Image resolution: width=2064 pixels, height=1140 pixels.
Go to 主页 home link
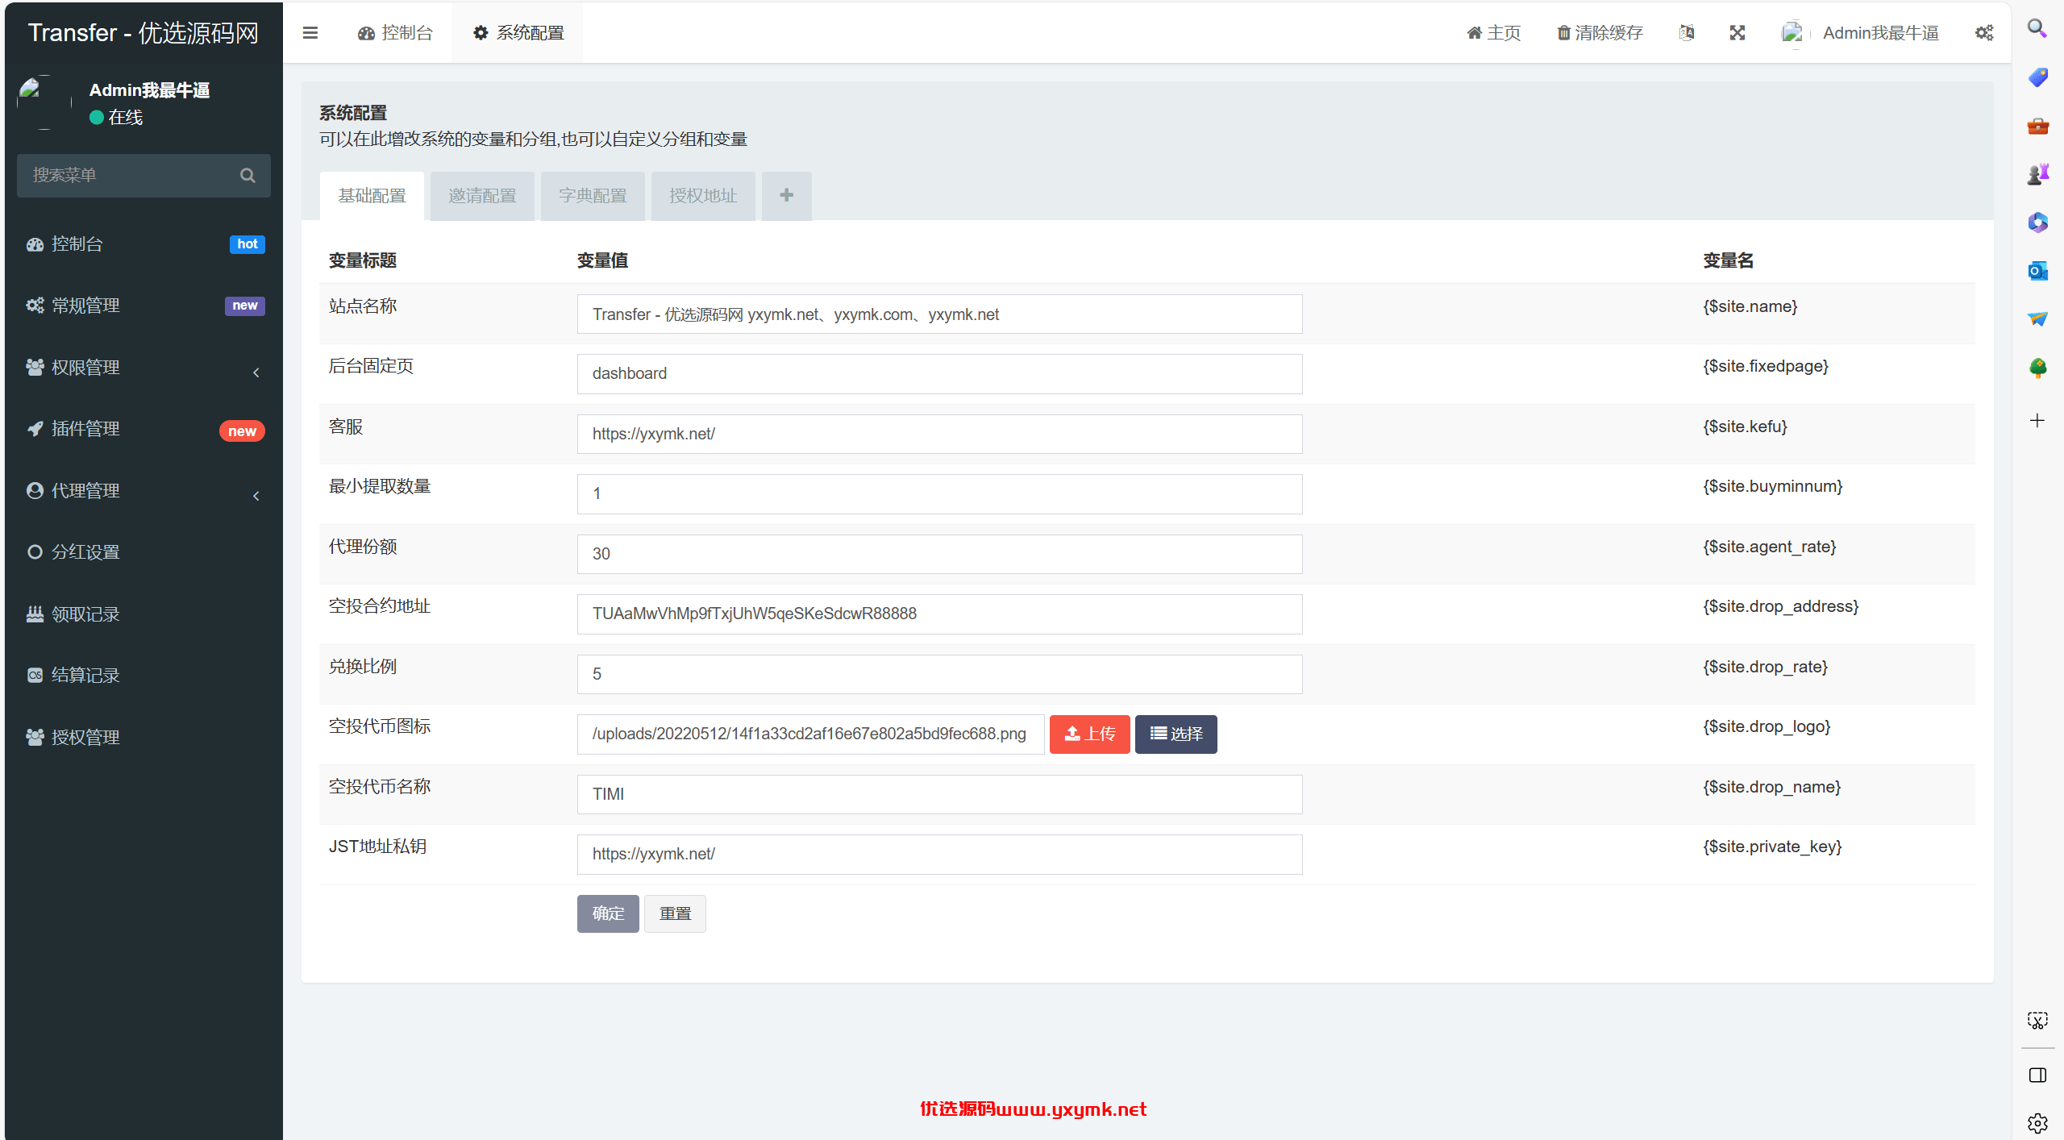(x=1494, y=33)
